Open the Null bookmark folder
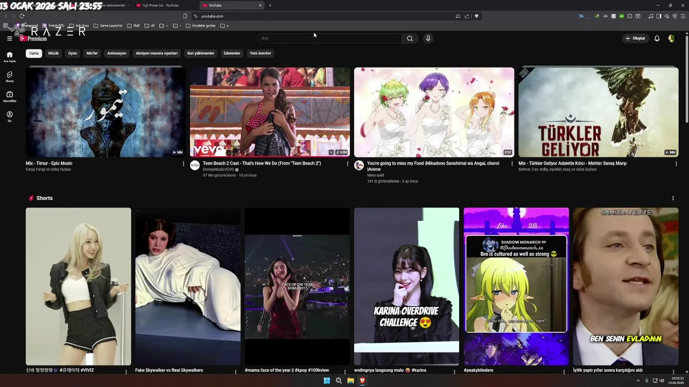Viewport: 689px width, 387px height. (x=133, y=25)
